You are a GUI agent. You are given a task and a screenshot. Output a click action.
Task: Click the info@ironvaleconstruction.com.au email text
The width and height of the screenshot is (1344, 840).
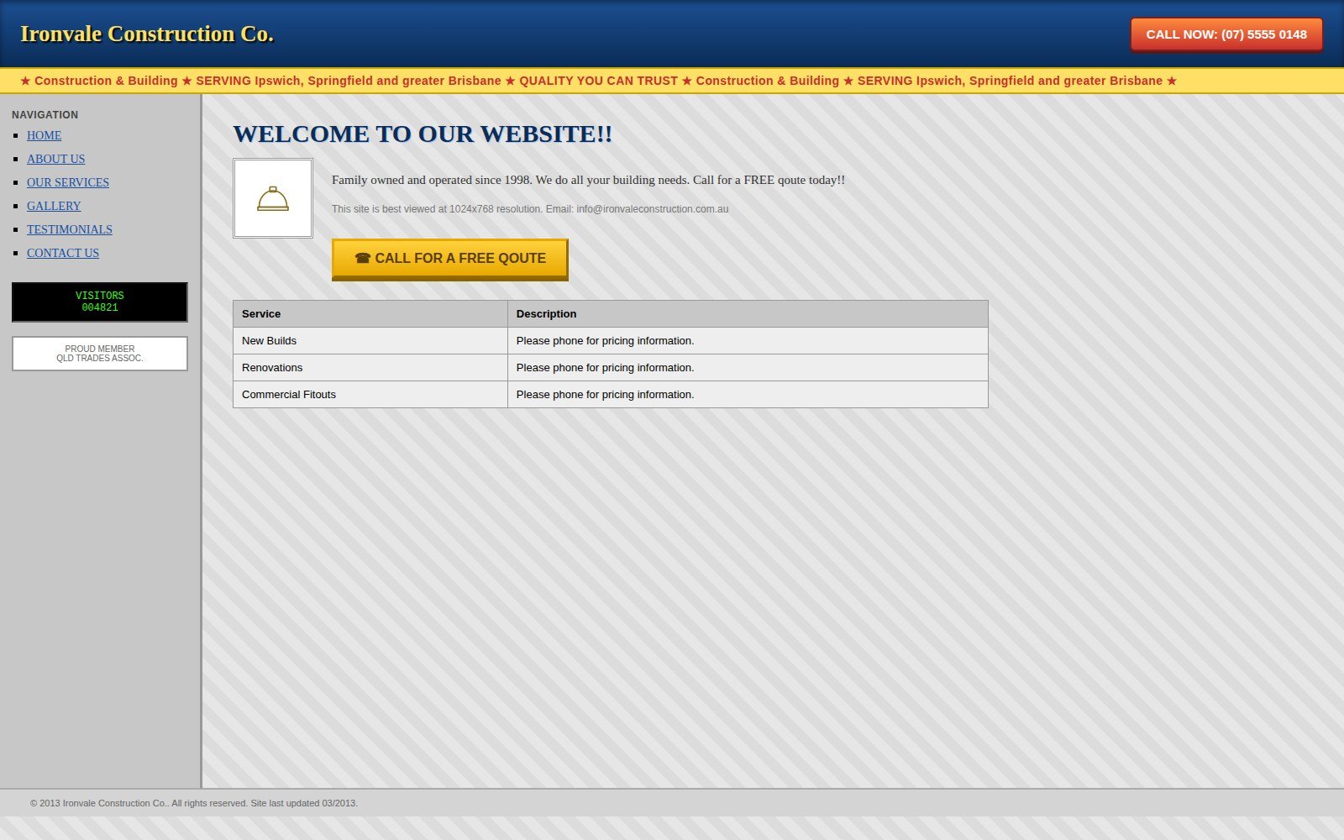(653, 209)
